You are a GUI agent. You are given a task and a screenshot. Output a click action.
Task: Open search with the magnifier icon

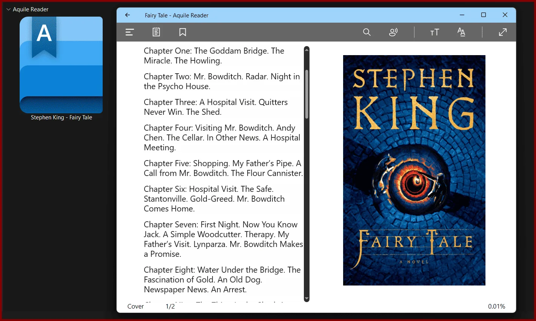point(367,32)
